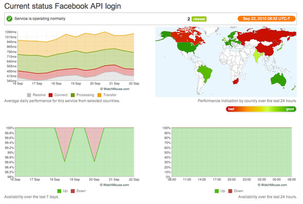This screenshot has height=204, width=303.
Task: Select Australia on the world map
Action: point(278,80)
